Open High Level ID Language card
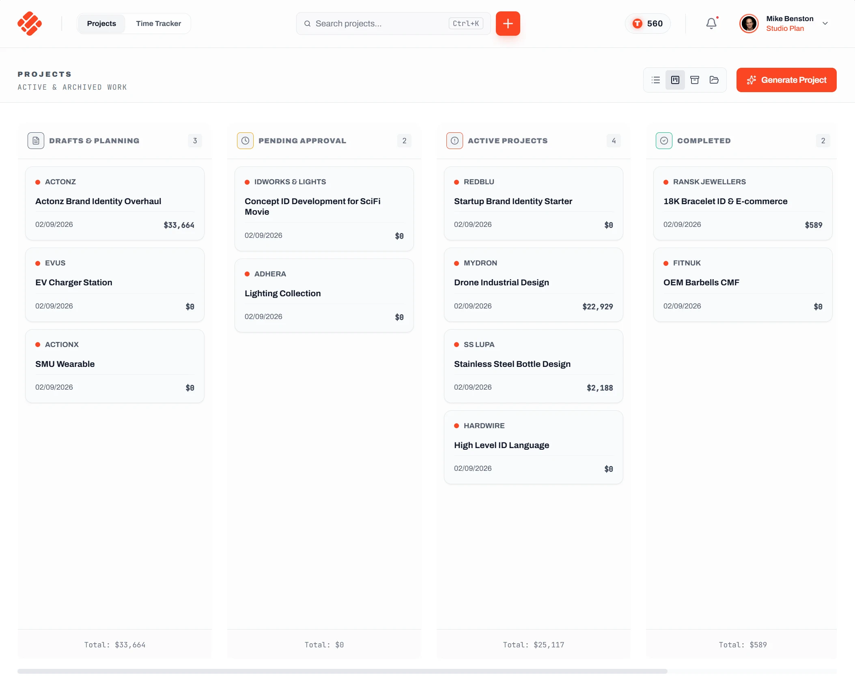 click(534, 447)
